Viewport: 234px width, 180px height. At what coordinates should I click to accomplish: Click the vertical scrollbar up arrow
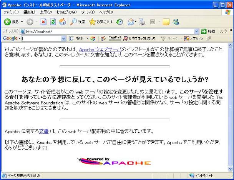pyautogui.click(x=230, y=45)
